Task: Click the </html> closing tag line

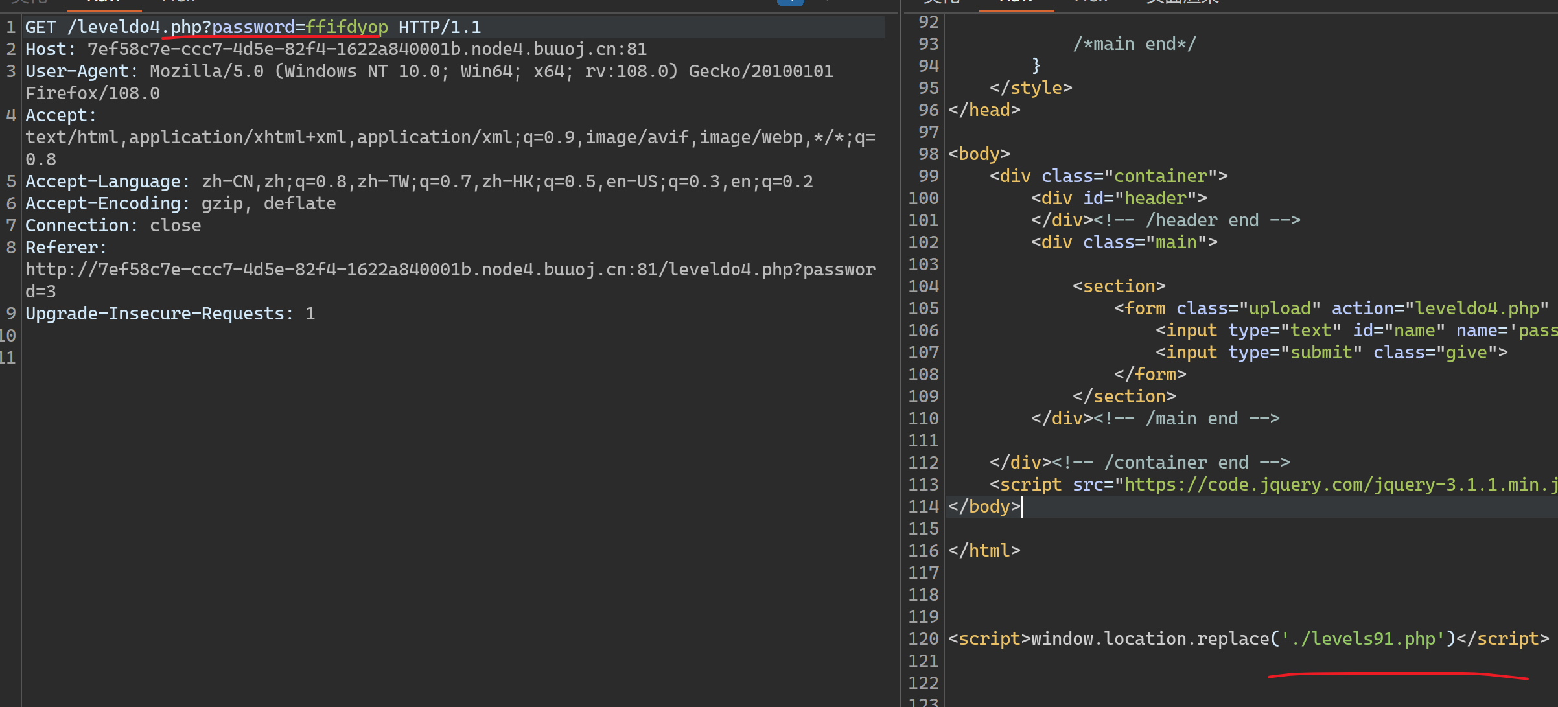Action: [984, 551]
